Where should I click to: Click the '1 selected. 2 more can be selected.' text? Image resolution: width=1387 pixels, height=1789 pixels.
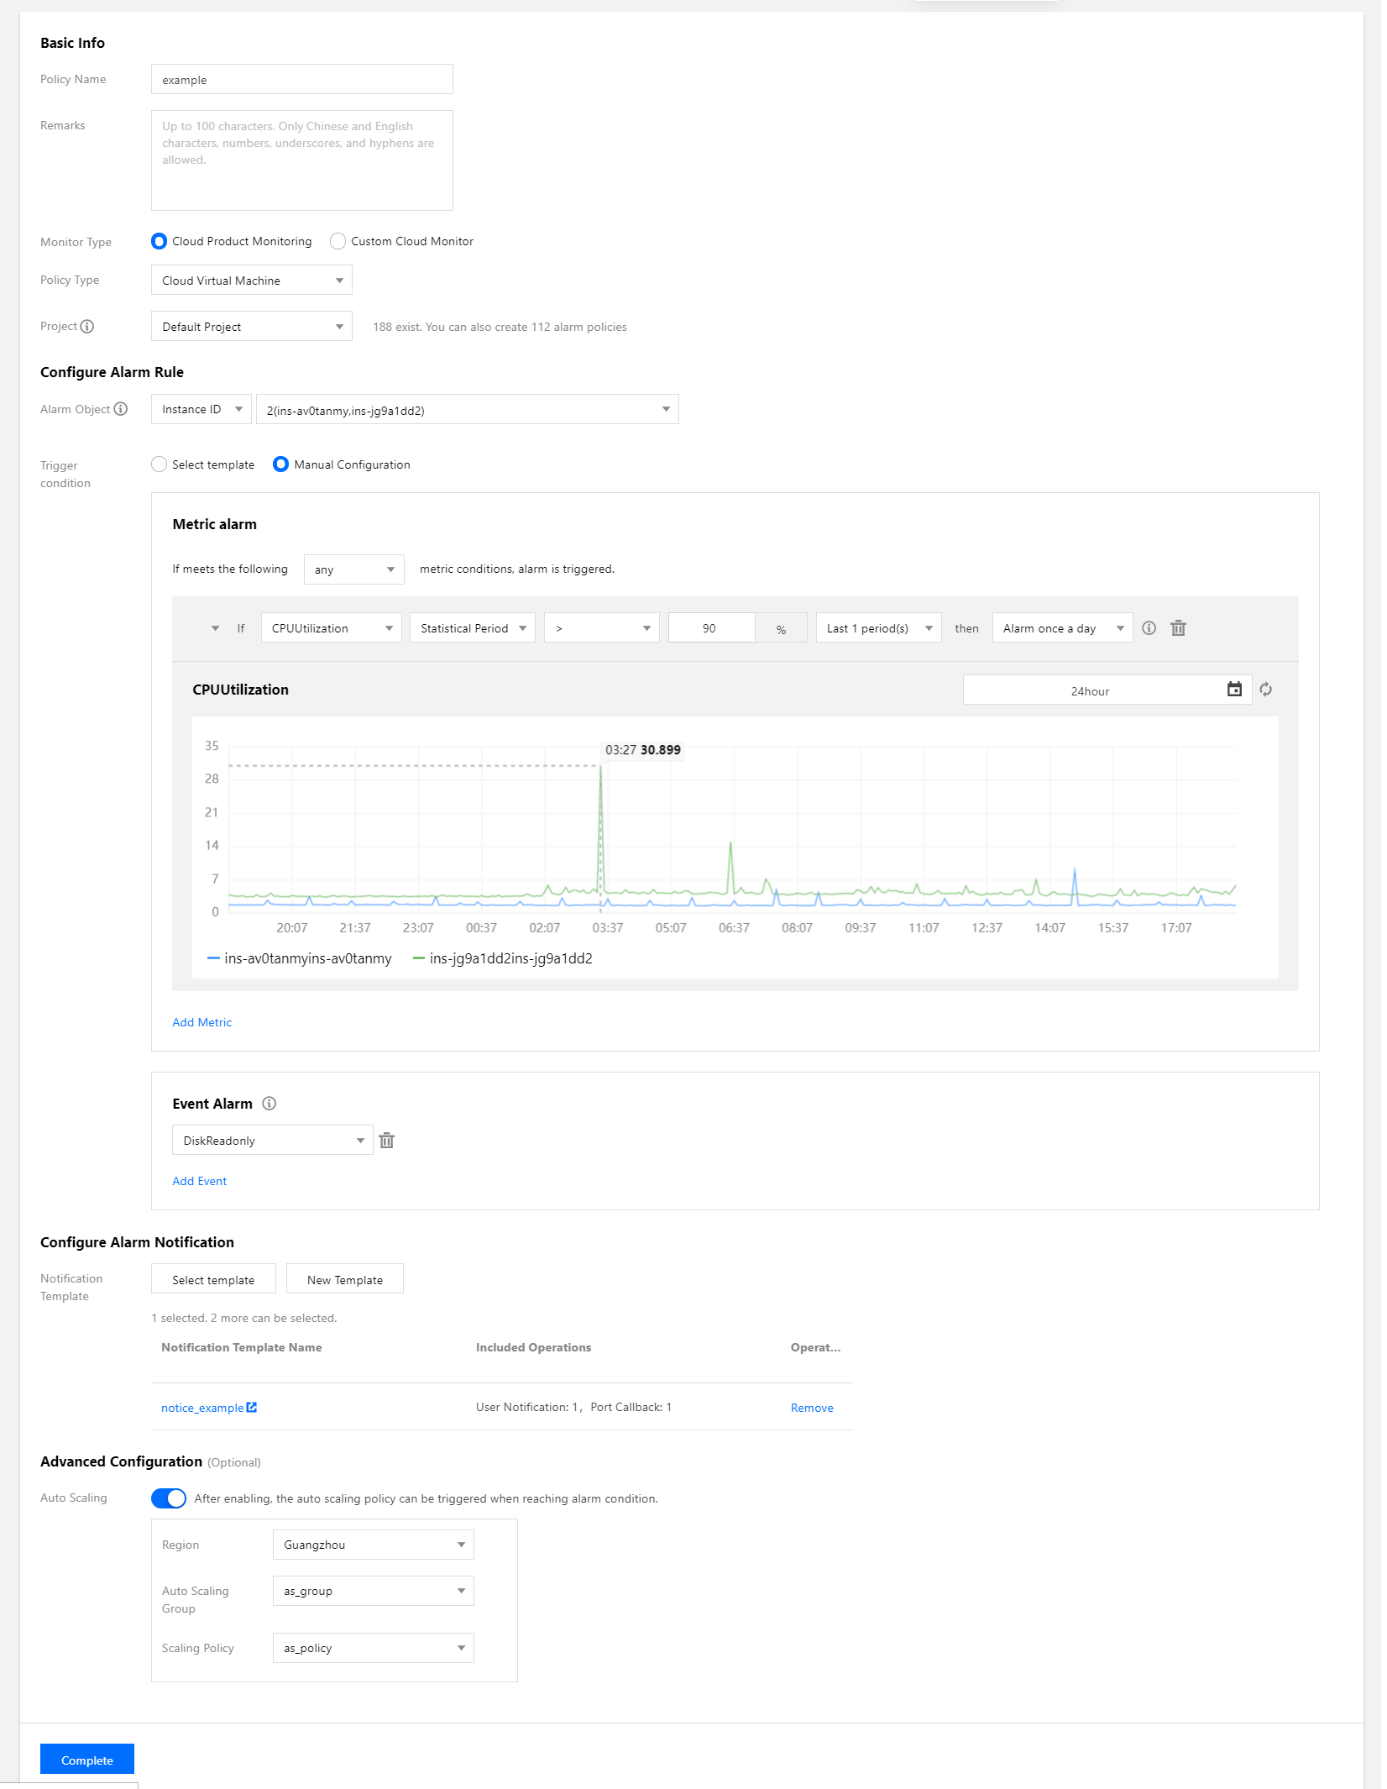tap(244, 1318)
